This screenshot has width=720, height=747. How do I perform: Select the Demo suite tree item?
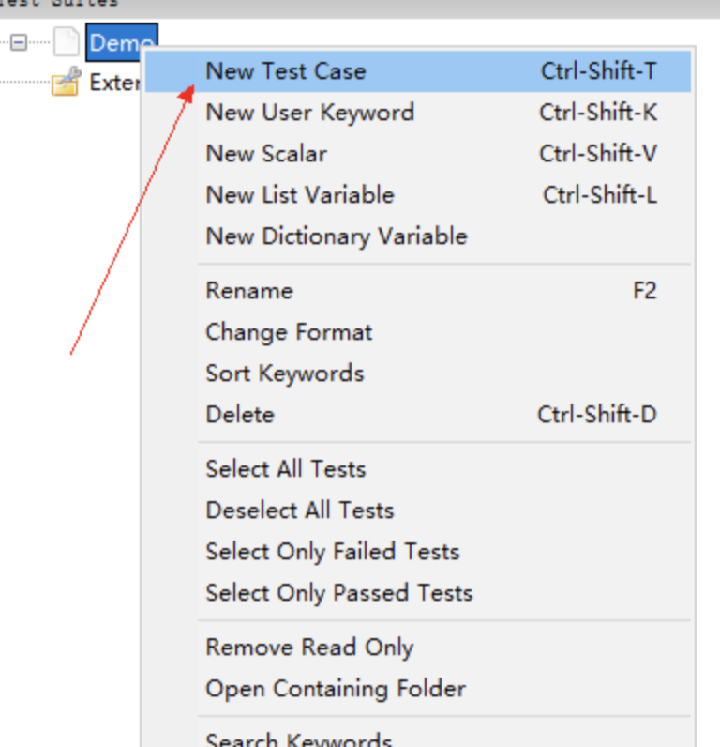coord(121,42)
